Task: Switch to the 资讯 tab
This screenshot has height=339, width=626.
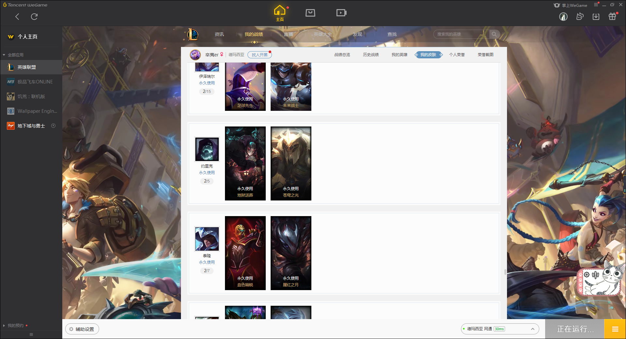Action: [x=219, y=34]
